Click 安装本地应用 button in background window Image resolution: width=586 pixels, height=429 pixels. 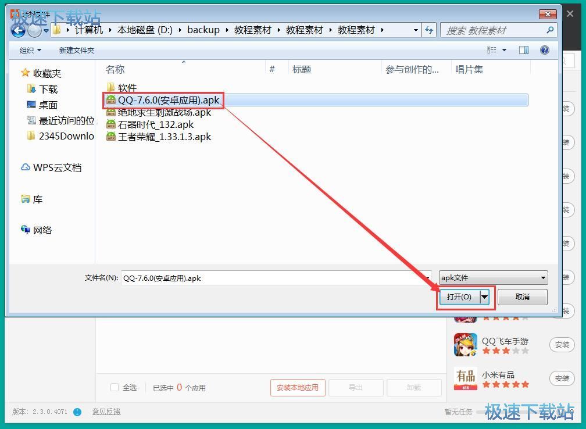point(298,388)
